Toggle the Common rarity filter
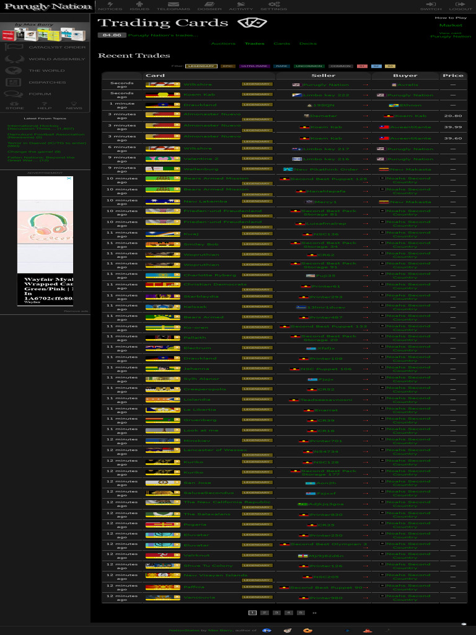Image resolution: width=476 pixels, height=635 pixels. click(x=340, y=66)
